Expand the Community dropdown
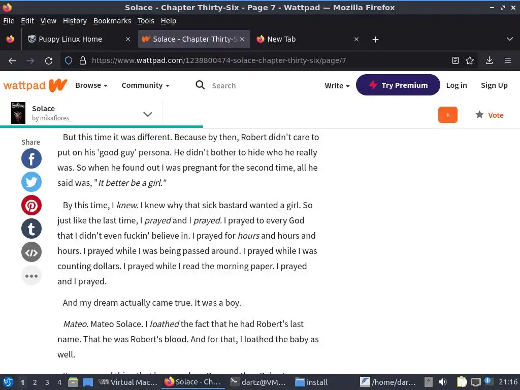 pyautogui.click(x=145, y=85)
